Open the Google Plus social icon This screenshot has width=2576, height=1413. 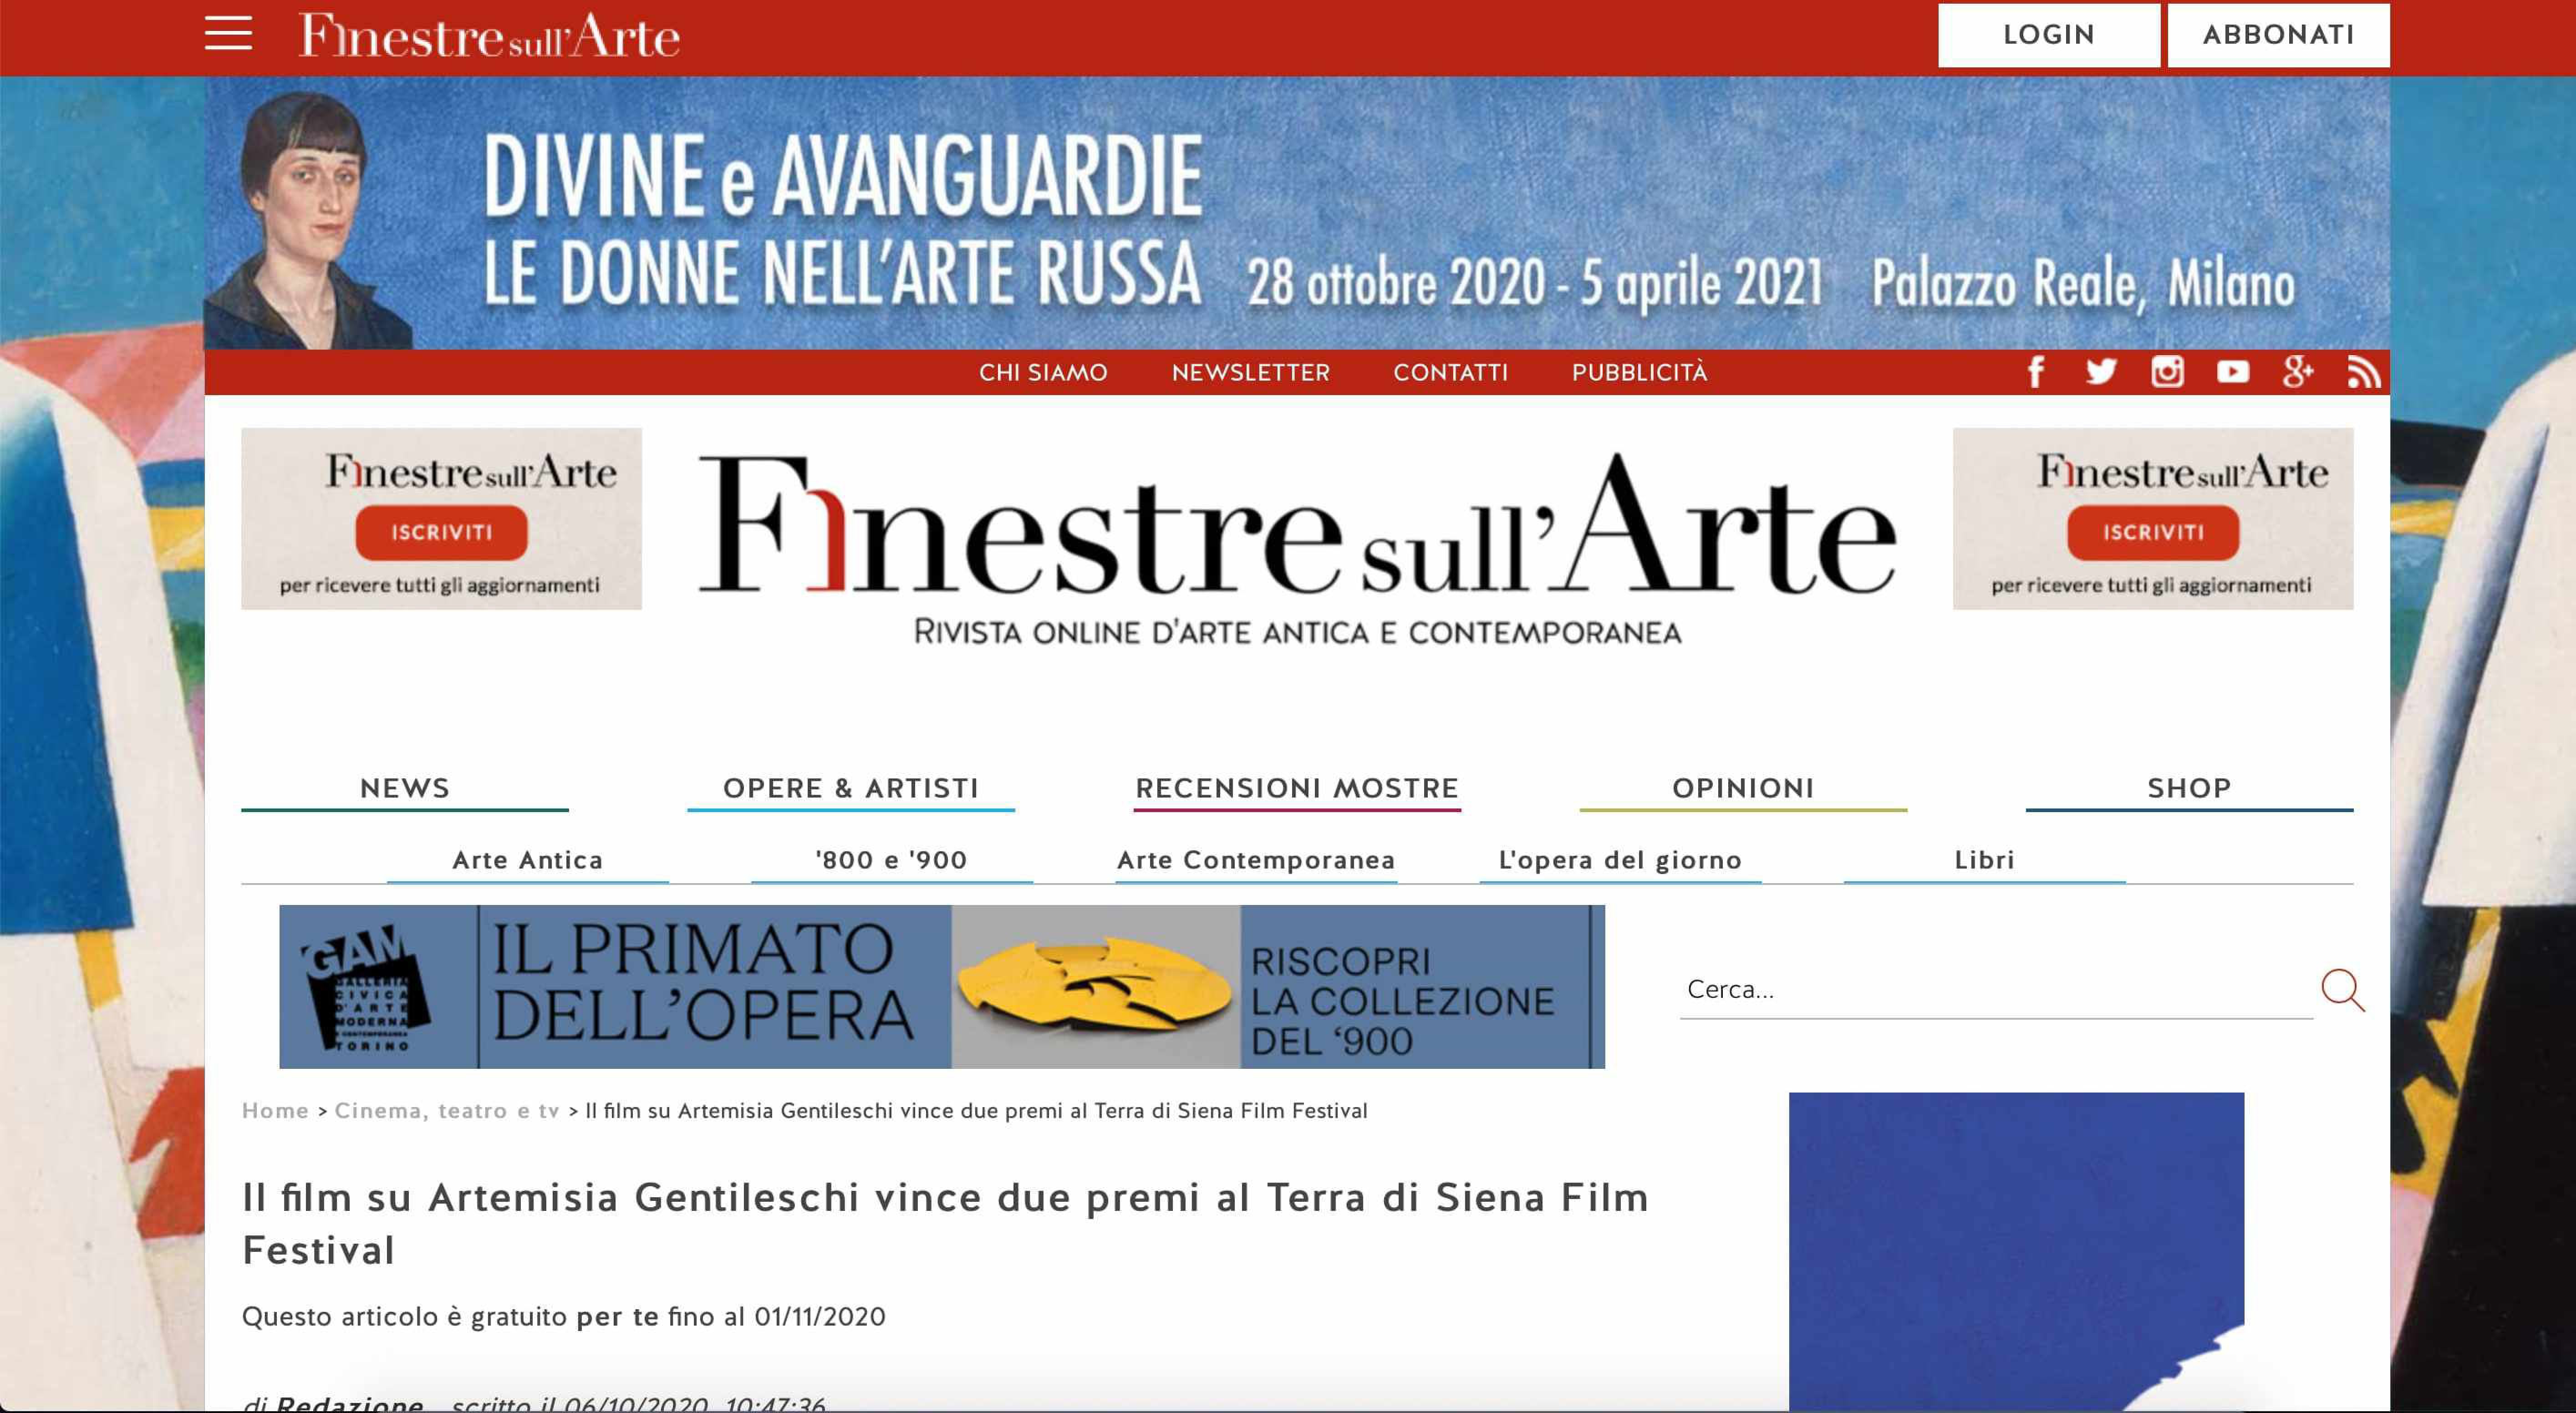[2298, 372]
